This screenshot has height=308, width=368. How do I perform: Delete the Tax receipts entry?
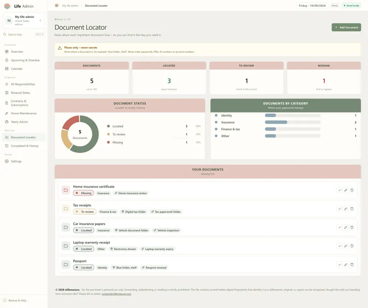click(352, 209)
